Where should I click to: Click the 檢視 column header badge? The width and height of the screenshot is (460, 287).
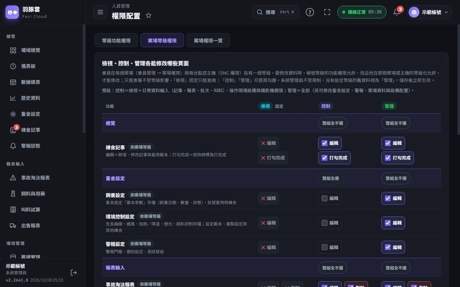pos(265,106)
